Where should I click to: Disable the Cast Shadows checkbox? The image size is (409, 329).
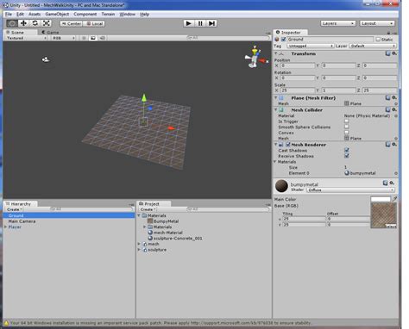tap(347, 150)
